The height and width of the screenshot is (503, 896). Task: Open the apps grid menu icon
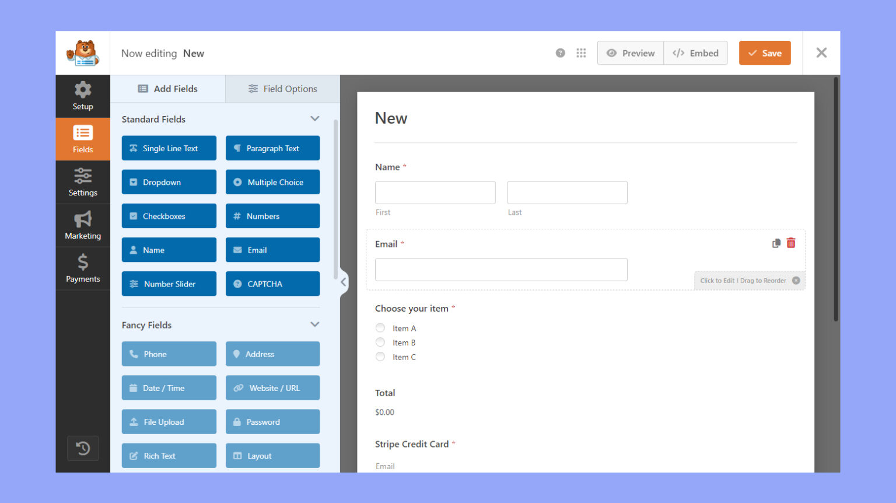[x=581, y=53]
